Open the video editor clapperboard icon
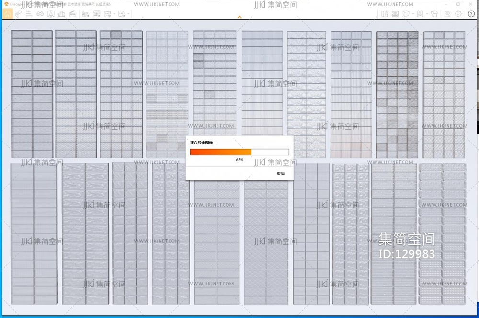This screenshot has height=318, width=479. point(72,14)
